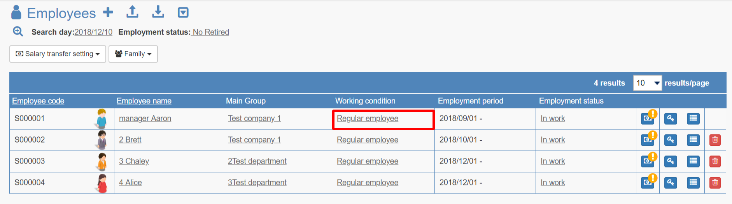Delete employee S000002 with trash icon
732x204 pixels.
[x=715, y=140]
